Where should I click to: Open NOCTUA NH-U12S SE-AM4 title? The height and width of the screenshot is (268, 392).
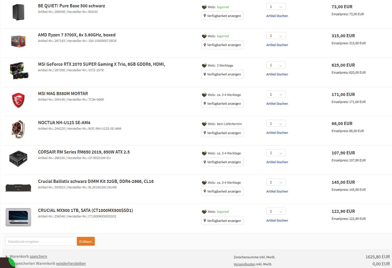click(x=64, y=123)
